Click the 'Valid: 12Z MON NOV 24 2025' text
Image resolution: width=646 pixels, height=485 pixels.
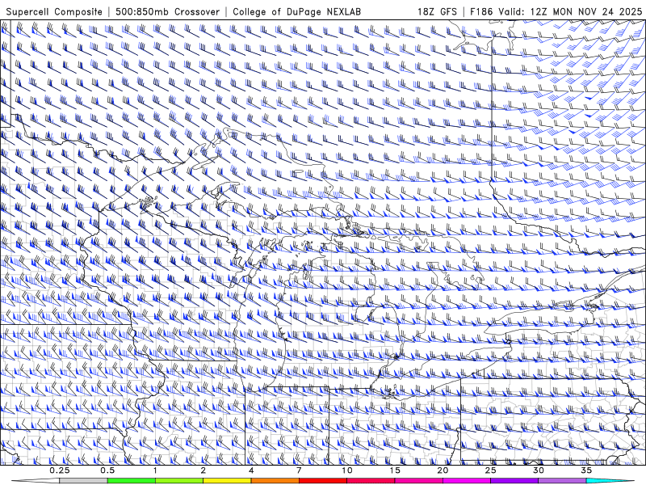point(570,11)
